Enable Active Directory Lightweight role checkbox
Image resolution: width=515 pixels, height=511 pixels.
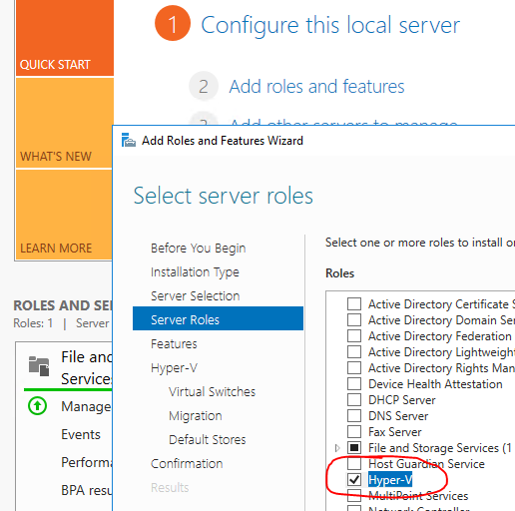point(354,352)
